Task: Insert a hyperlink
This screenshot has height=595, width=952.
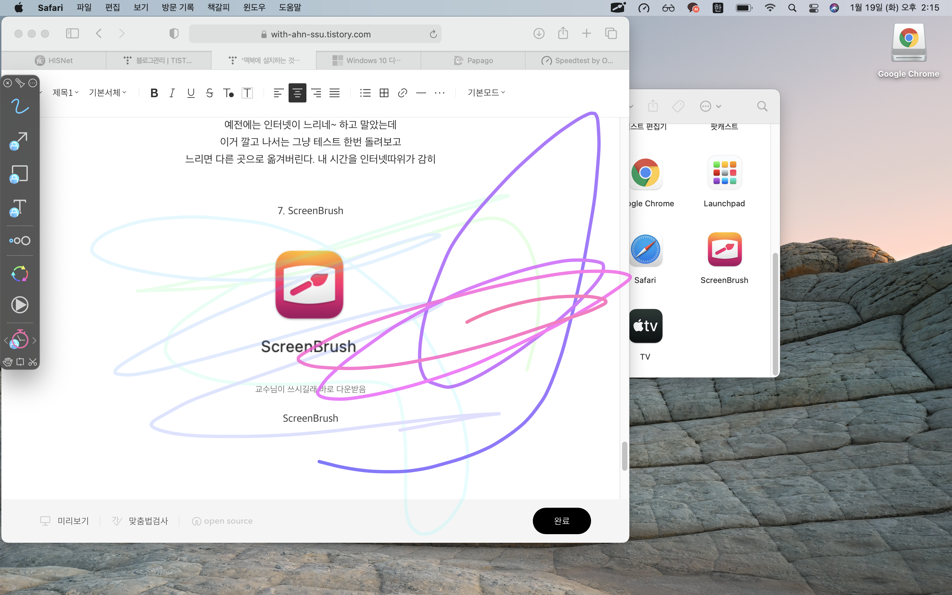Action: click(402, 93)
